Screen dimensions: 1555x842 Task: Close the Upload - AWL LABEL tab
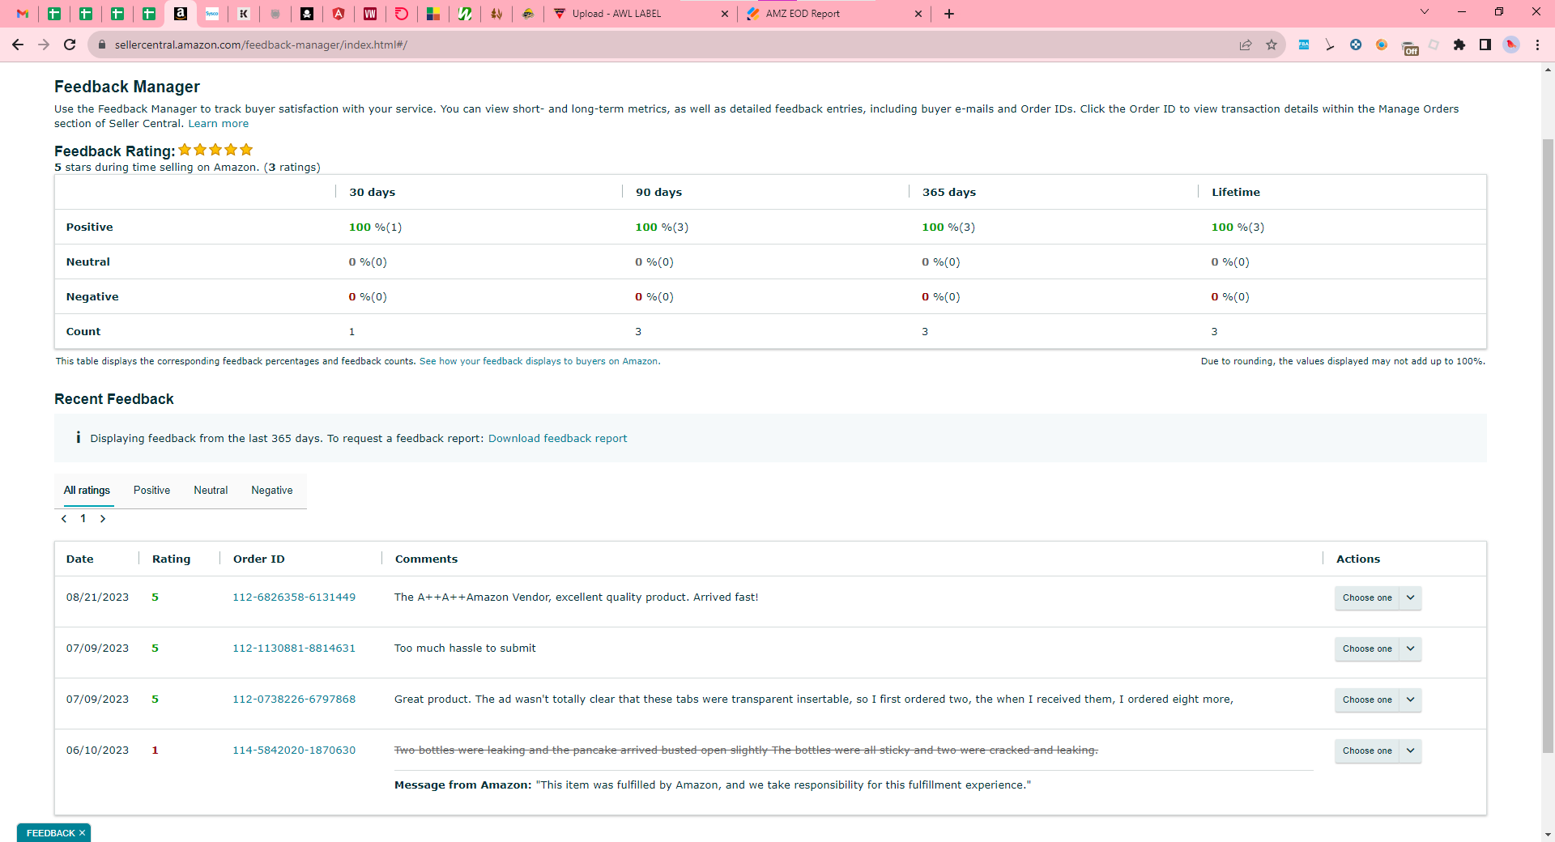tap(725, 14)
